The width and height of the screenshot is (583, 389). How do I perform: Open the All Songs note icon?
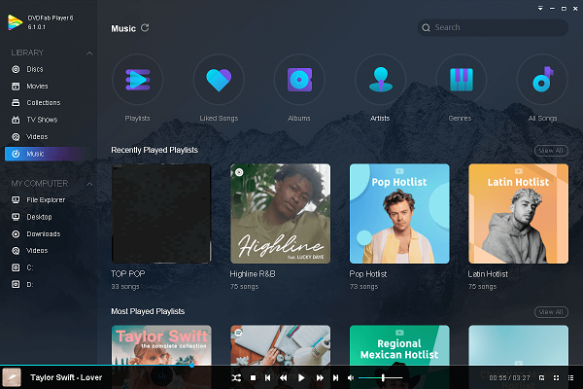(542, 80)
